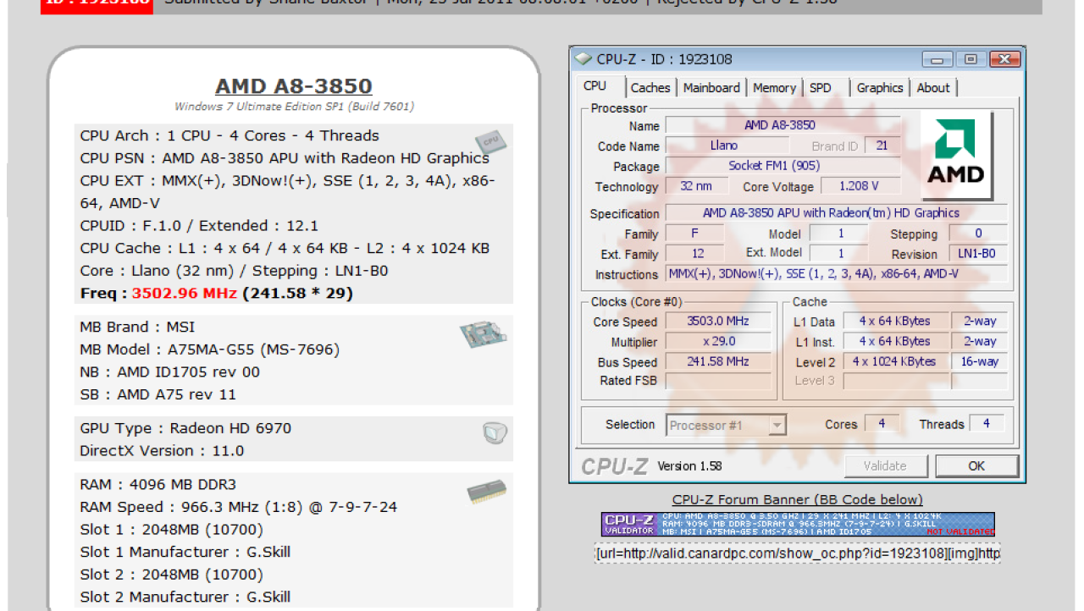The image size is (1084, 611).
Task: Click the Brand ID value 21
Action: pyautogui.click(x=882, y=146)
